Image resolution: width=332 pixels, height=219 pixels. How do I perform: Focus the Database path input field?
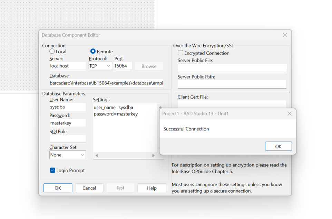(107, 83)
